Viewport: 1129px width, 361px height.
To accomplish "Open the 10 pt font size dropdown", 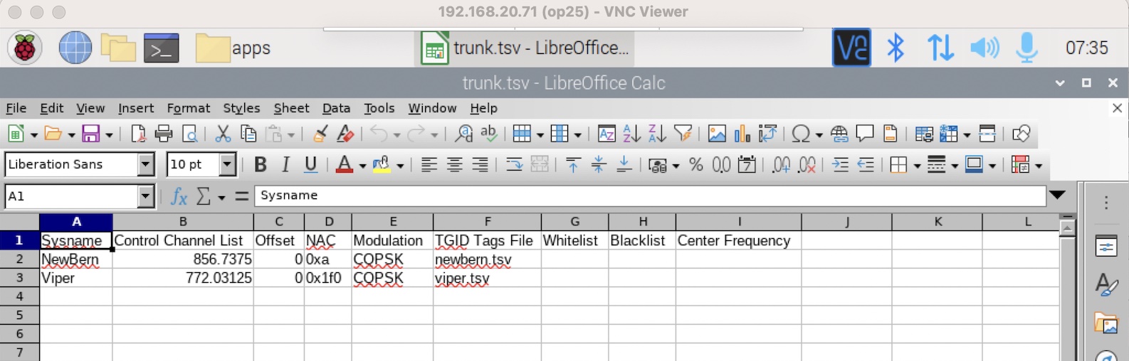I will (x=227, y=165).
